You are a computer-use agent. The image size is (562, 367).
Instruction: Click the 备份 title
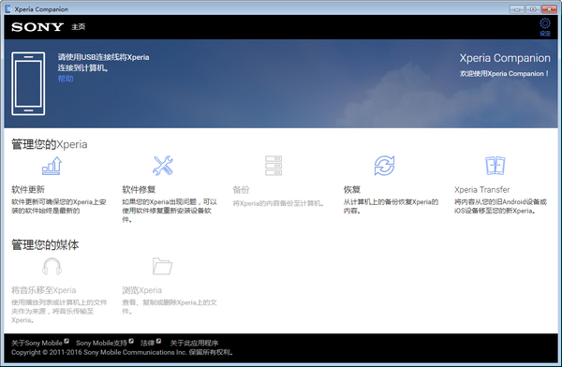point(241,190)
